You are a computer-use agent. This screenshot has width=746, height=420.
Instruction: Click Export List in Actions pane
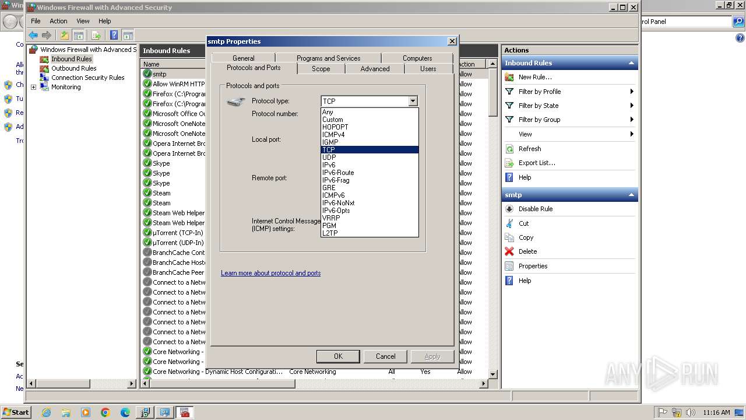(x=537, y=163)
